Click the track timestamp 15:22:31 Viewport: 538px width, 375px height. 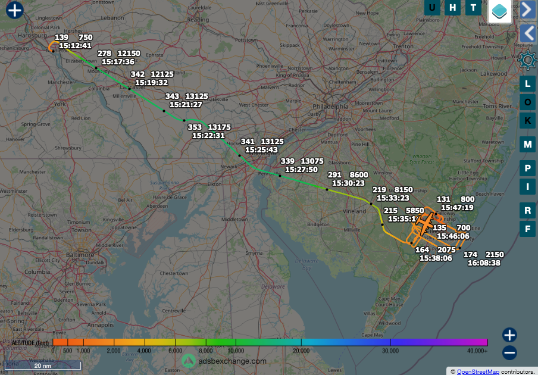point(208,136)
